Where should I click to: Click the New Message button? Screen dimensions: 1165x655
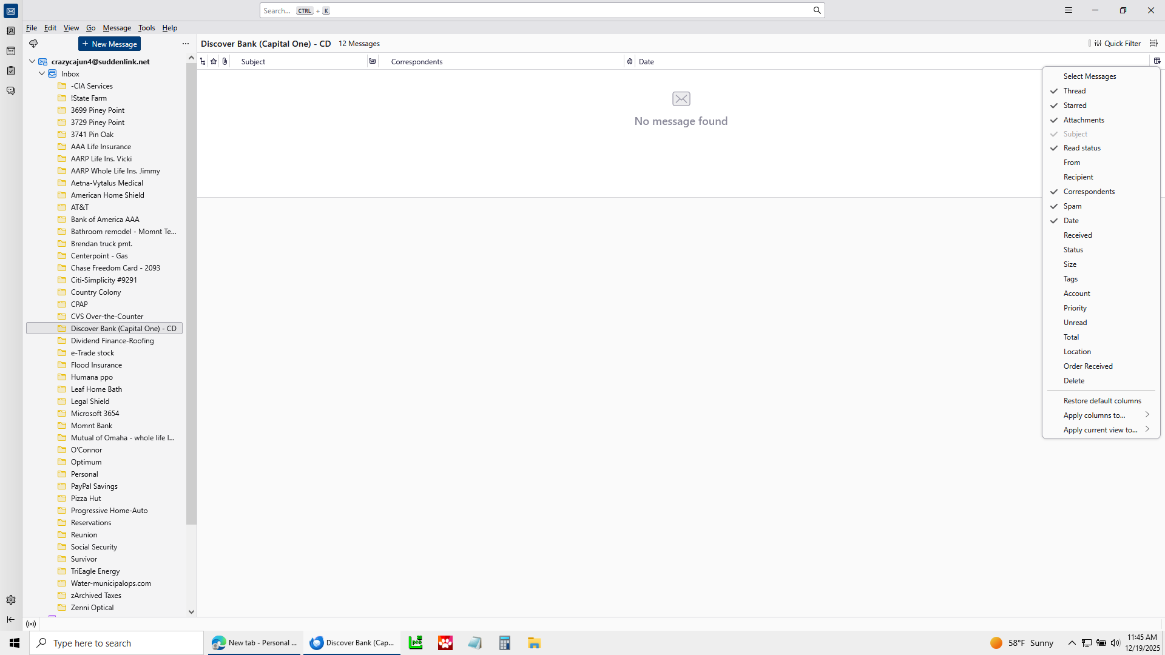point(109,44)
